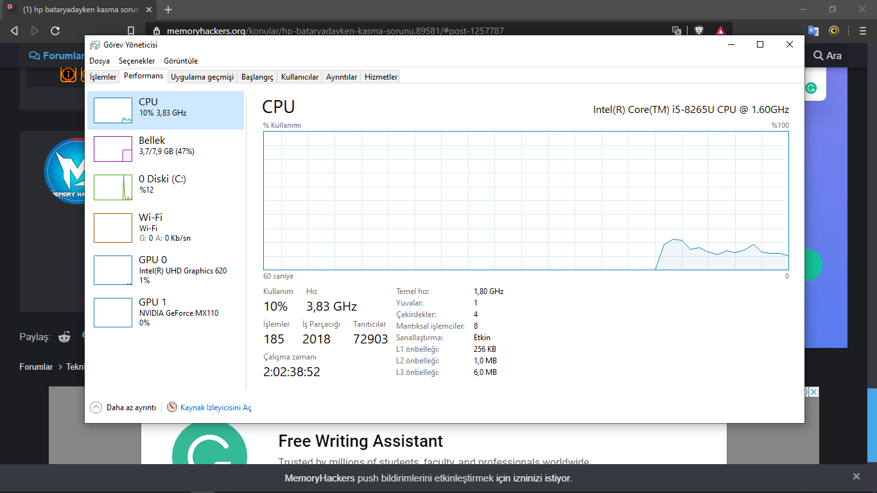877x493 pixels.
Task: Click the Intel Core i5-8265U CPU name
Action: 691,110
